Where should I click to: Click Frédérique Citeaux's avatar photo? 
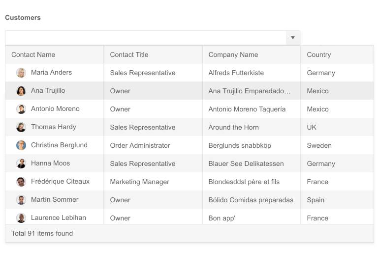[21, 182]
